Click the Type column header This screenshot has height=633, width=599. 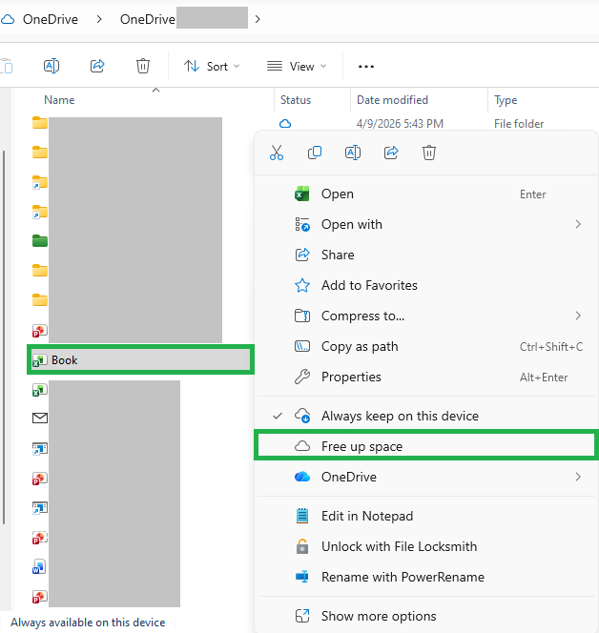(x=506, y=100)
